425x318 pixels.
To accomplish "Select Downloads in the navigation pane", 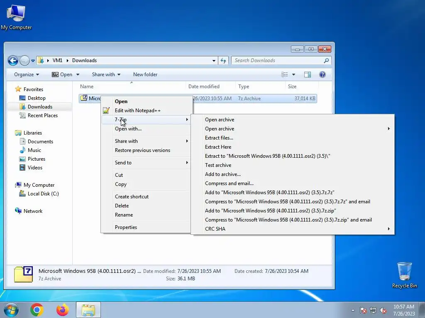I will pos(40,106).
